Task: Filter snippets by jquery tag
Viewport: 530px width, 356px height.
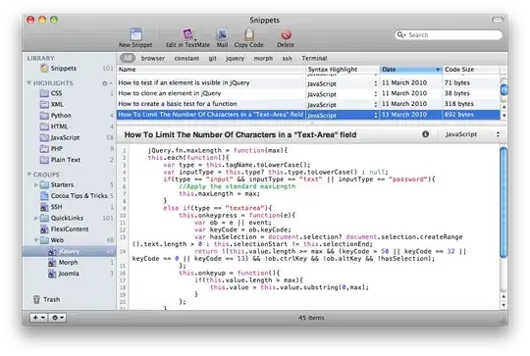Action: click(x=235, y=59)
